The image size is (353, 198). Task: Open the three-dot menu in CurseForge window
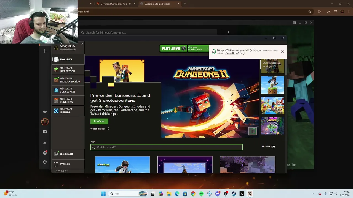(x=228, y=32)
